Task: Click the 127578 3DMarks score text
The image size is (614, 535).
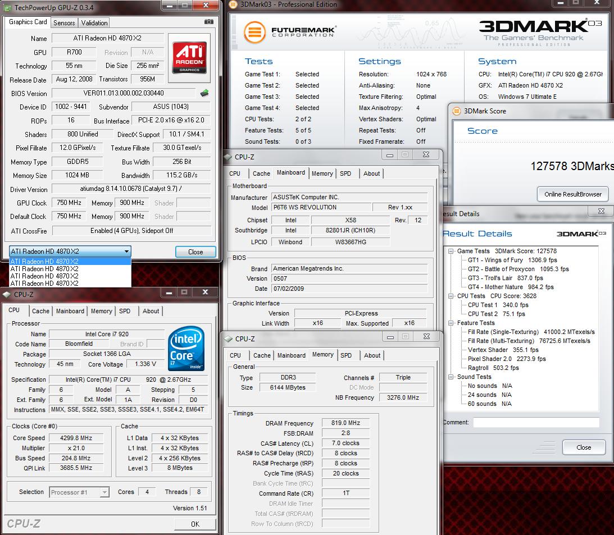Action: tap(572, 166)
